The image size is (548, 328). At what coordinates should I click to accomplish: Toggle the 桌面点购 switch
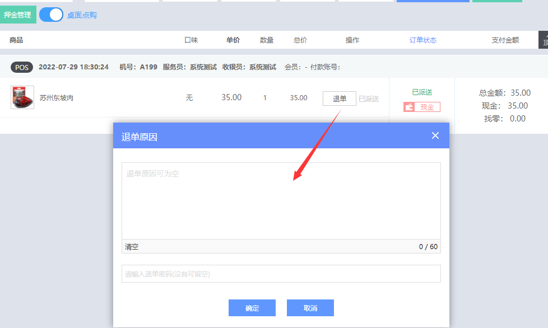[x=51, y=15]
